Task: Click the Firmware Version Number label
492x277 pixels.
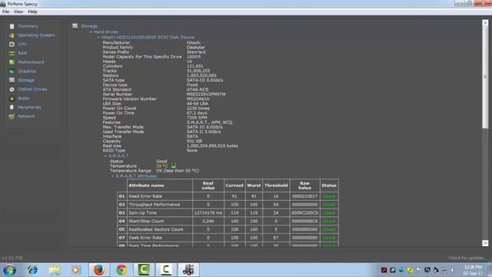Action: tap(130, 99)
